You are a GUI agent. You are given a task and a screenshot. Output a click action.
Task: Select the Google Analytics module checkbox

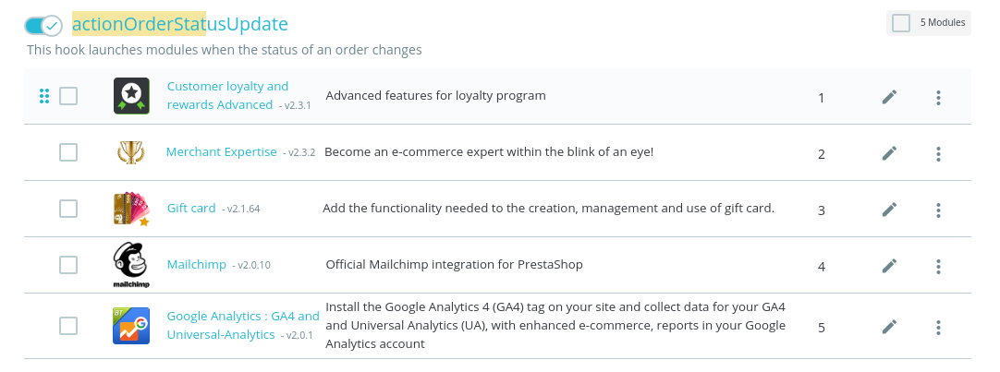[x=68, y=326]
